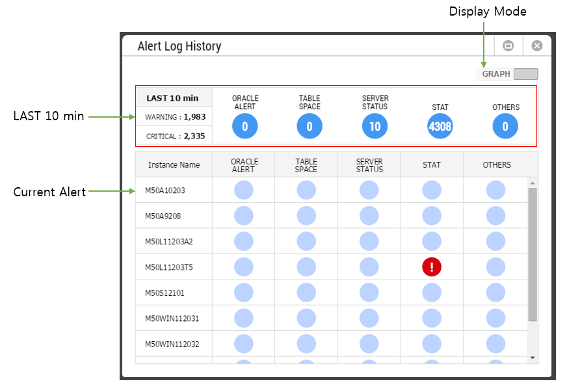Click the scroll down arrow of alert list
Screen dimensions: 567x388
(x=533, y=357)
